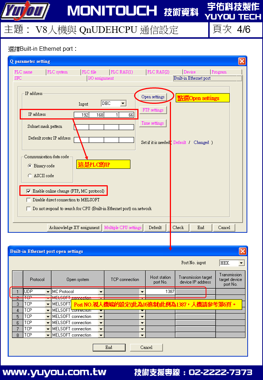Screen dimensions: 263x380
Task: Click the www.yuyou.com.tw link
Action: (x=54, y=372)
